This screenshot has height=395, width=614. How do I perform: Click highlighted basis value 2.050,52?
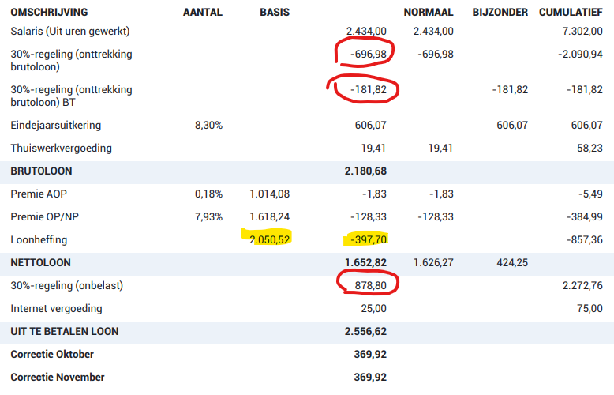coord(269,240)
